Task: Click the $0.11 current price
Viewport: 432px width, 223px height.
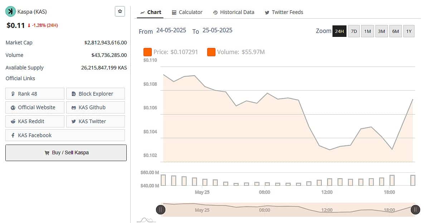Action: pyautogui.click(x=16, y=25)
